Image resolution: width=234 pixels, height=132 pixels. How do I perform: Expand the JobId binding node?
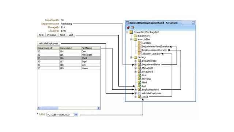click(x=135, y=97)
